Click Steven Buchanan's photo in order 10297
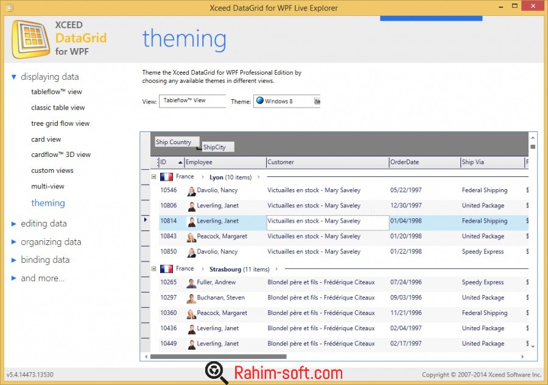Image resolution: width=548 pixels, height=385 pixels. tap(192, 299)
